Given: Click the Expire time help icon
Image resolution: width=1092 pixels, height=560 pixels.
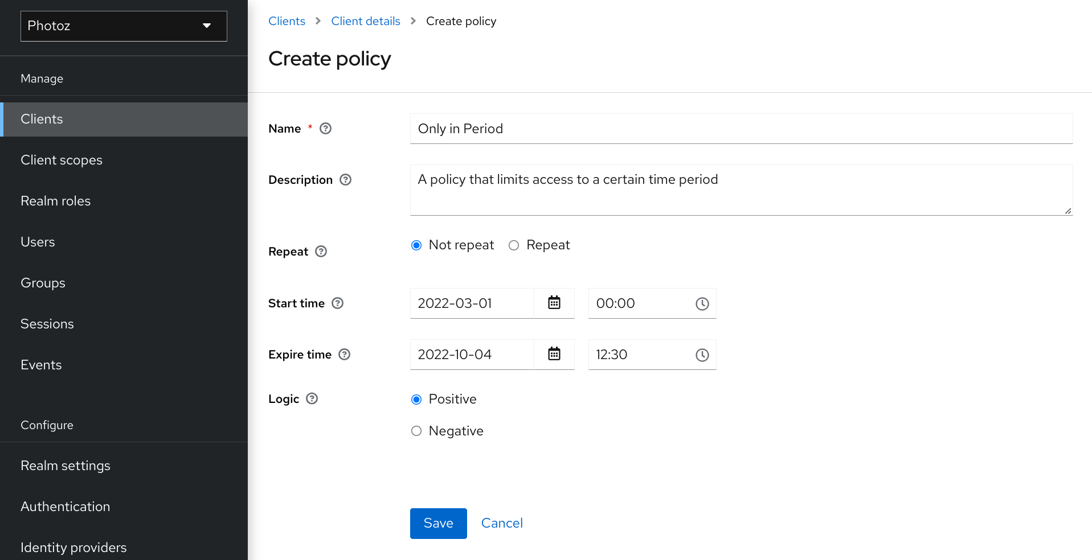Looking at the screenshot, I should coord(344,354).
